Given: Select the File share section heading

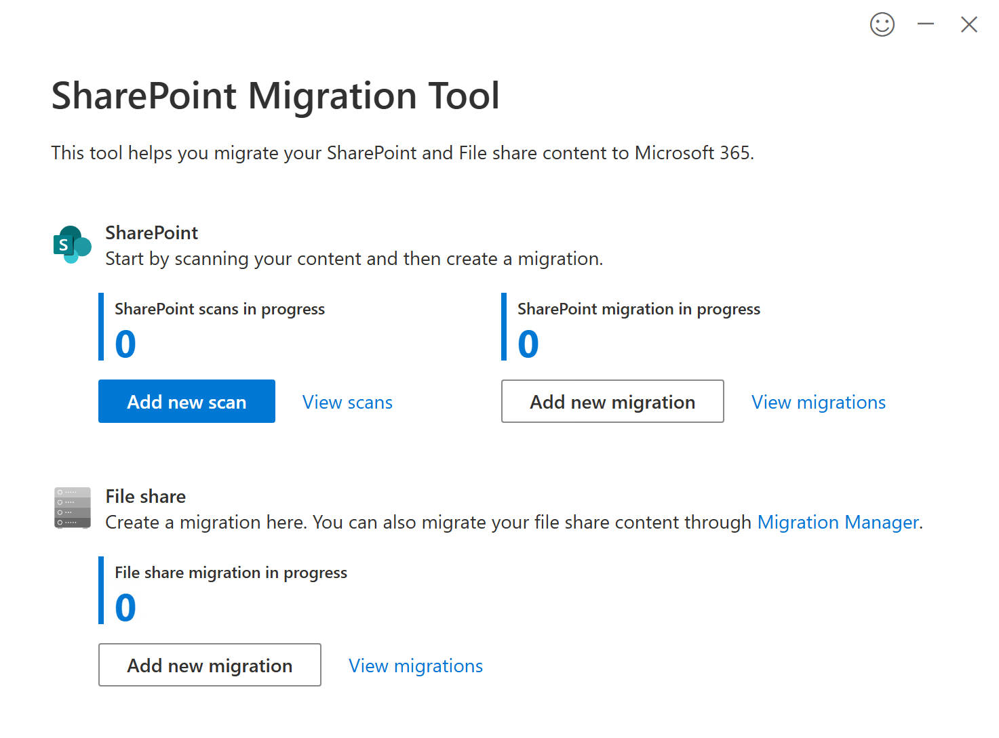Looking at the screenshot, I should pyautogui.click(x=145, y=497).
